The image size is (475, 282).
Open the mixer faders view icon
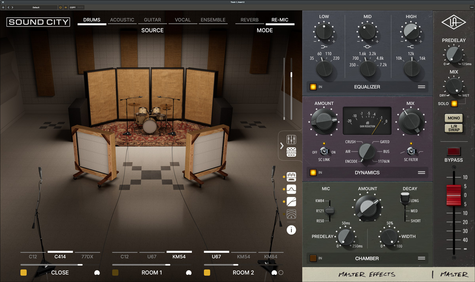291,139
